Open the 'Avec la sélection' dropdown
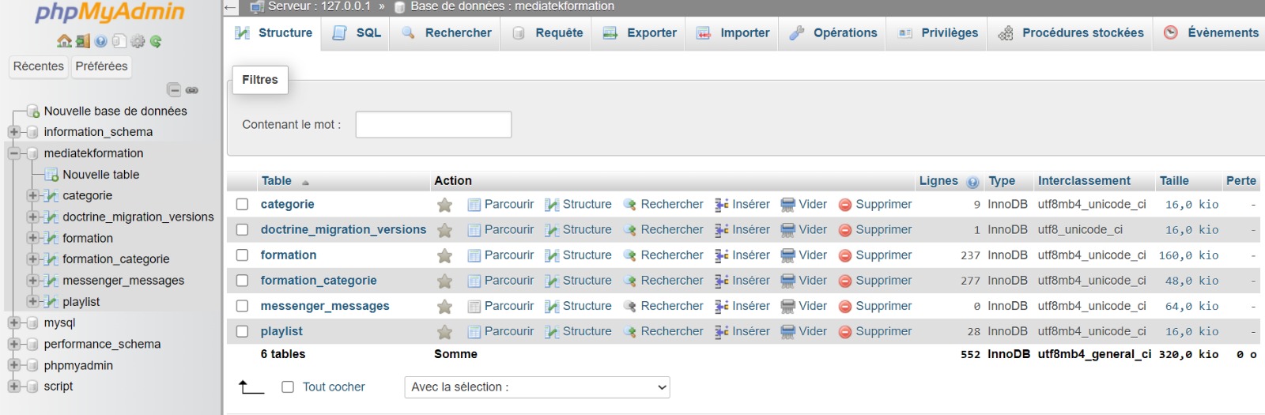Image resolution: width=1265 pixels, height=415 pixels. (537, 387)
